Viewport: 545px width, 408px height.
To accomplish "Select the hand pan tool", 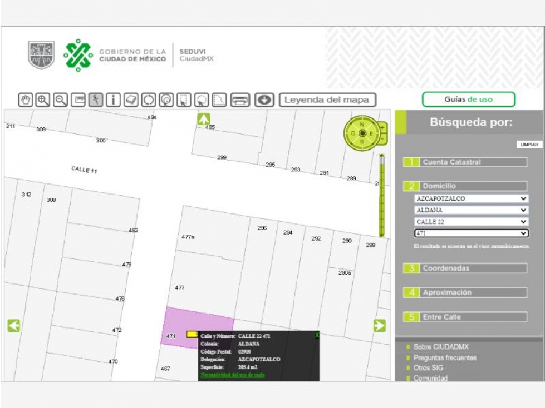I will (x=26, y=100).
